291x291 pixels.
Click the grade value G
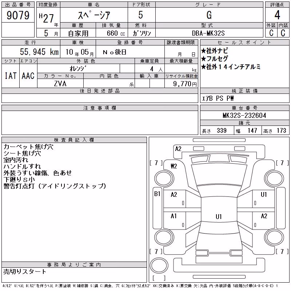(x=209, y=15)
